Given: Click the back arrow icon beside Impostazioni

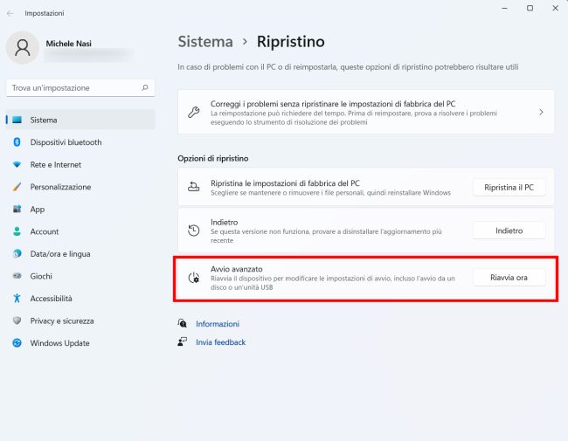Looking at the screenshot, I should click(10, 13).
